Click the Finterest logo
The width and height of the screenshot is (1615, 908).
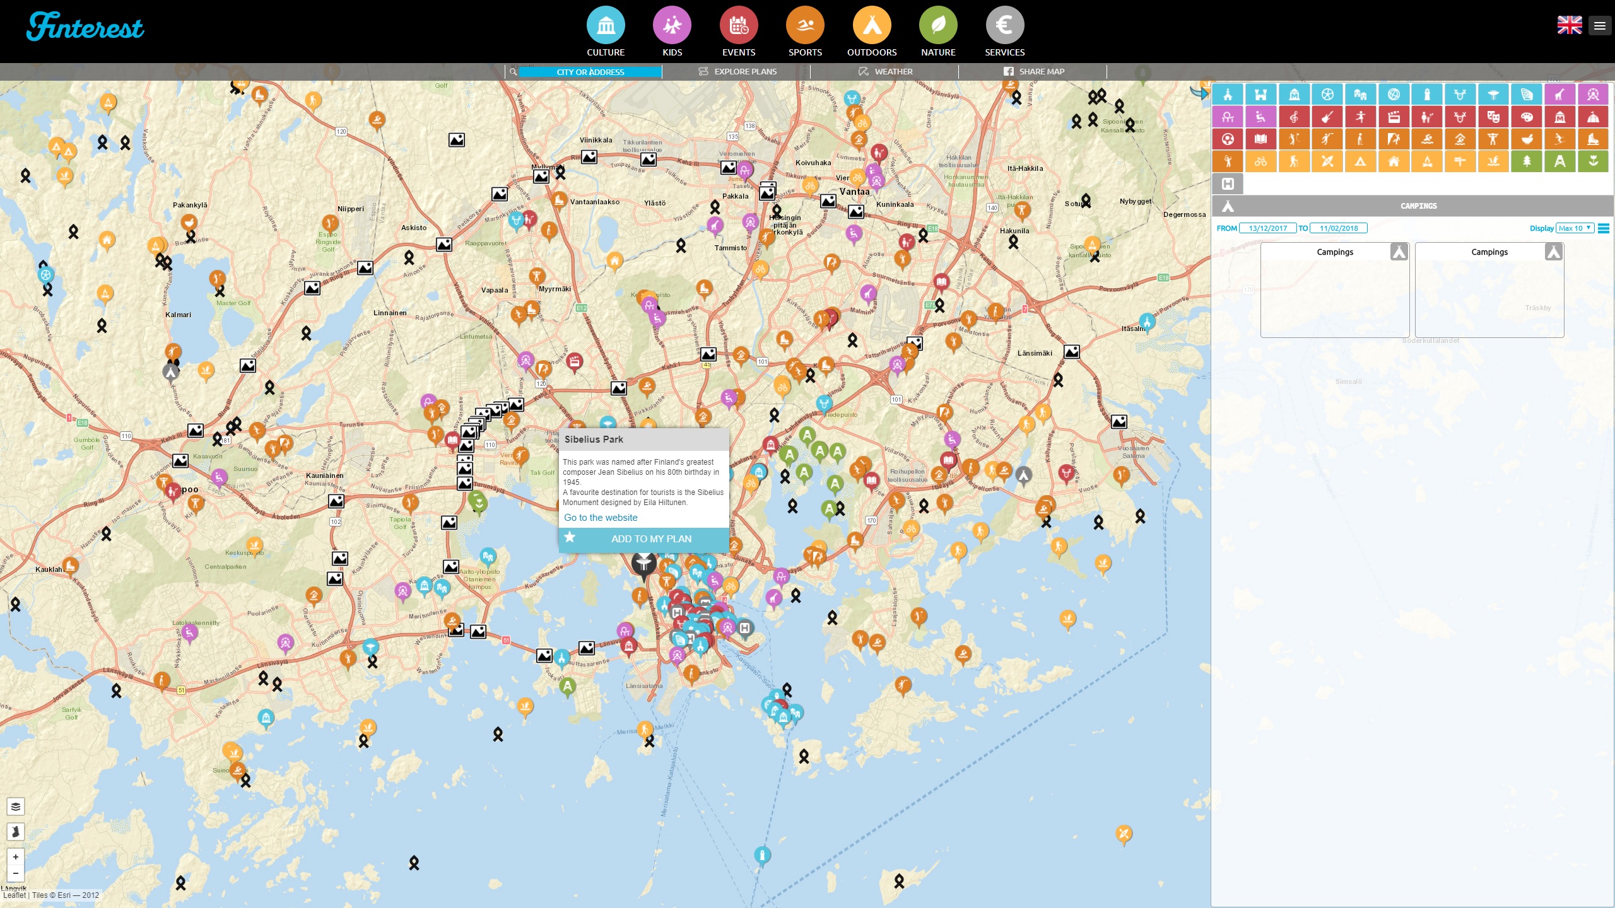coord(85,26)
